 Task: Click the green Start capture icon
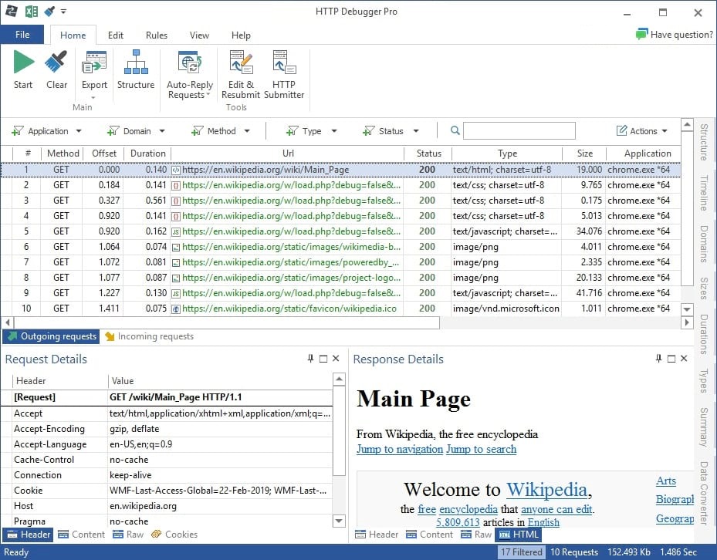point(23,63)
